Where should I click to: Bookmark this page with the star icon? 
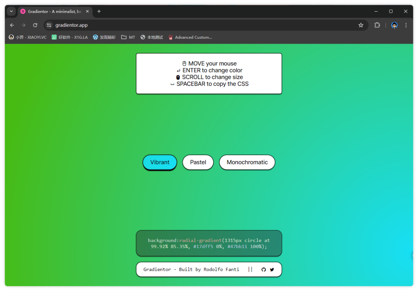(361, 25)
